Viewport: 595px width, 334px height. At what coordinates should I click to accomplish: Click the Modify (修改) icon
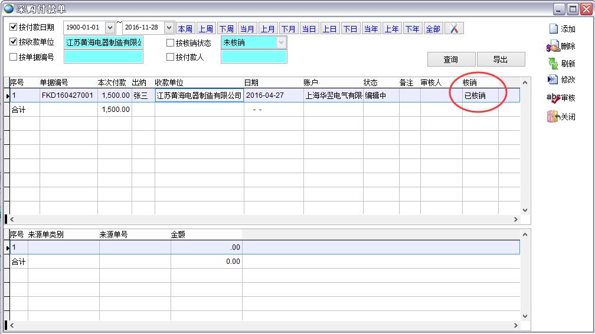(x=553, y=80)
